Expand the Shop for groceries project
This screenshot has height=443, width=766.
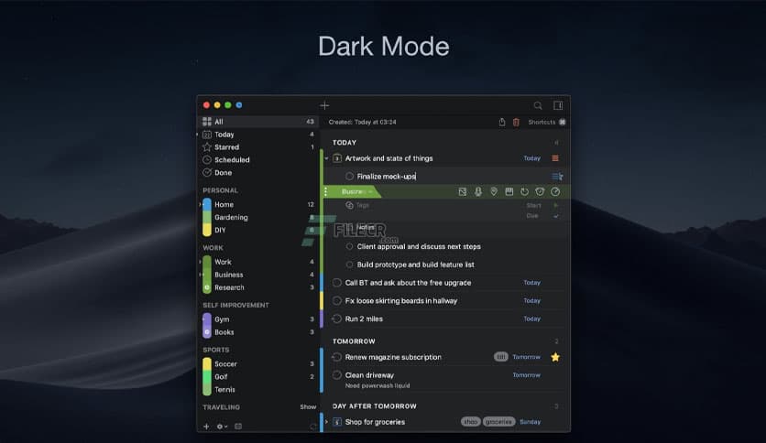pyautogui.click(x=327, y=422)
